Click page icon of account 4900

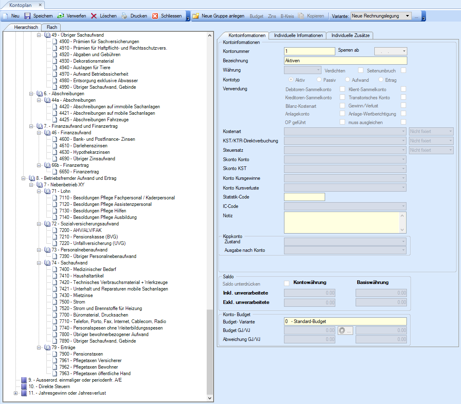[55, 41]
